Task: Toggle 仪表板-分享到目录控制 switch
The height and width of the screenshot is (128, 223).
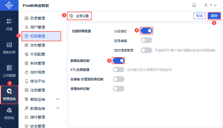Action: tap(118, 79)
